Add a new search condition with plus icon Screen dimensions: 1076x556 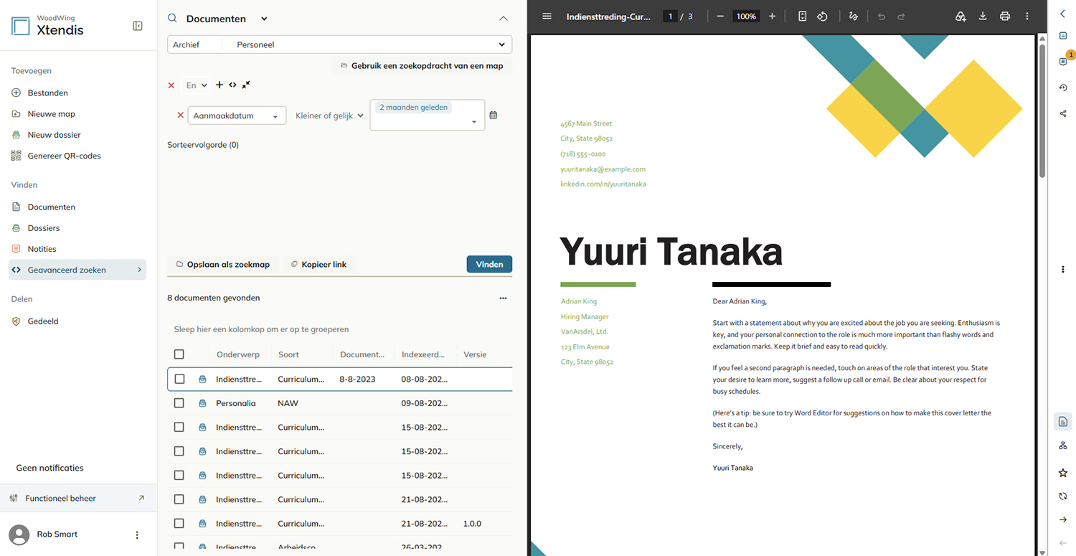(220, 85)
